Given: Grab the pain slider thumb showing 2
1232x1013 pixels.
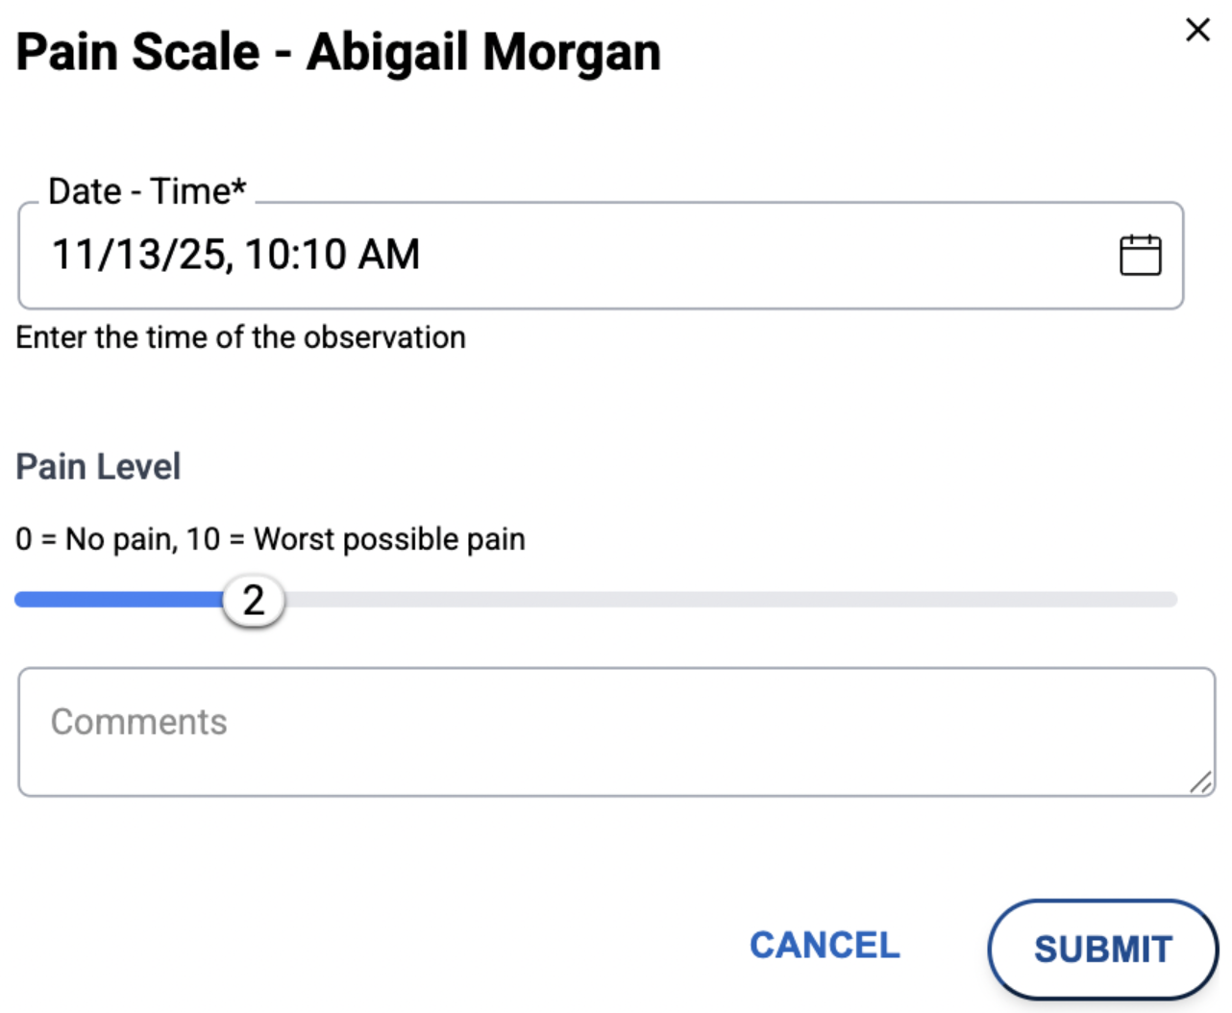Looking at the screenshot, I should [x=254, y=601].
